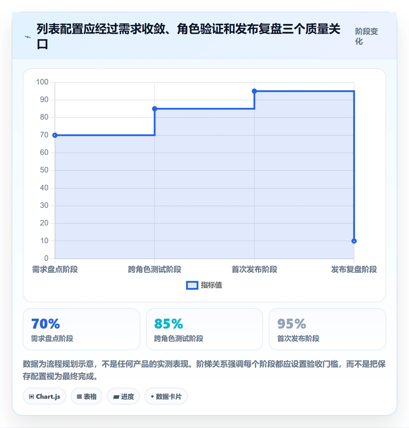Click the diamond icon in 数据卡片 chip
This screenshot has height=428, width=409.
152,396
